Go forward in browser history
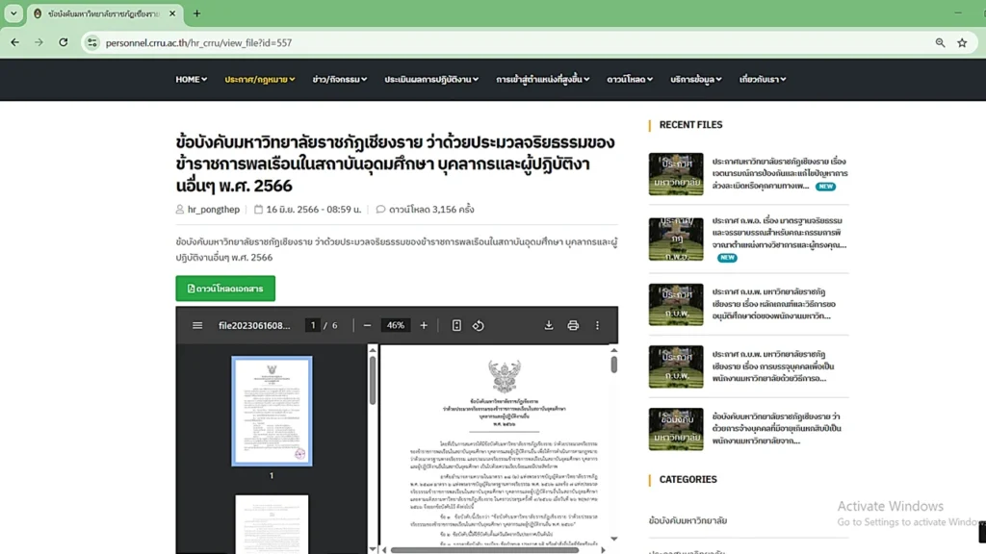This screenshot has height=554, width=986. [x=39, y=42]
